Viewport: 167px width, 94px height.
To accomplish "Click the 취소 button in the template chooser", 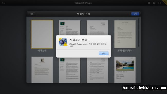I will tap(32, 14).
